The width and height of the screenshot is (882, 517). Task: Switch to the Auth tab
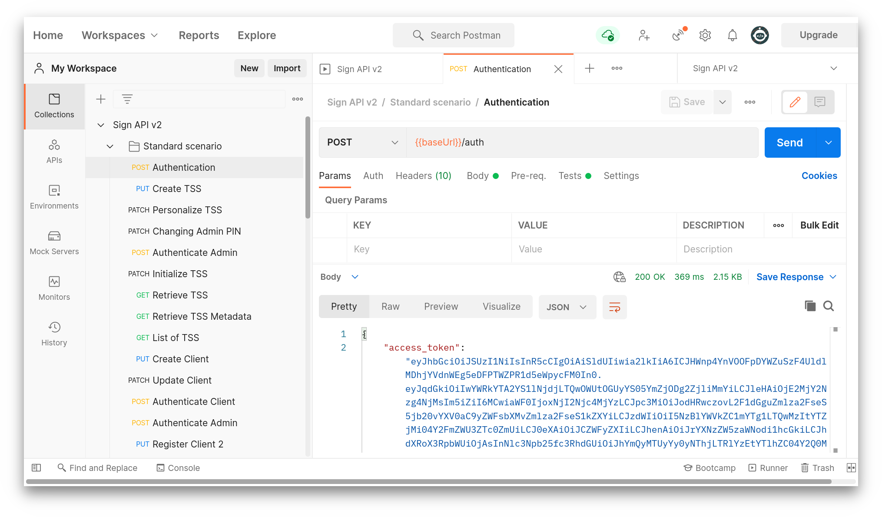(x=373, y=176)
